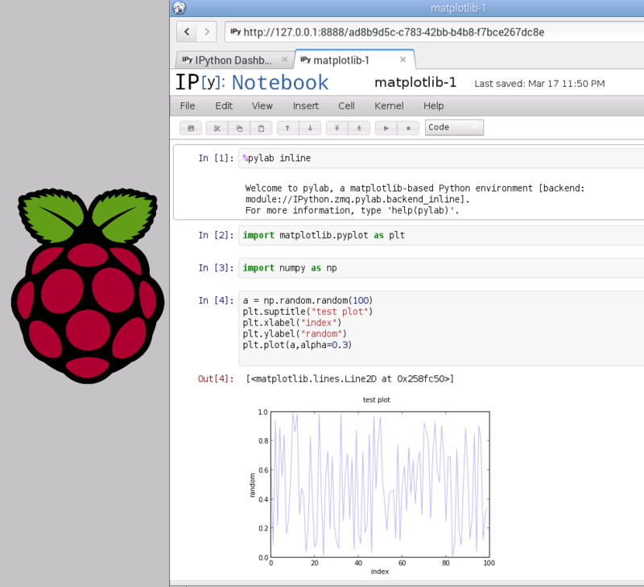Image resolution: width=644 pixels, height=587 pixels.
Task: Click the 'In [2]:' prompt label
Action: [216, 235]
